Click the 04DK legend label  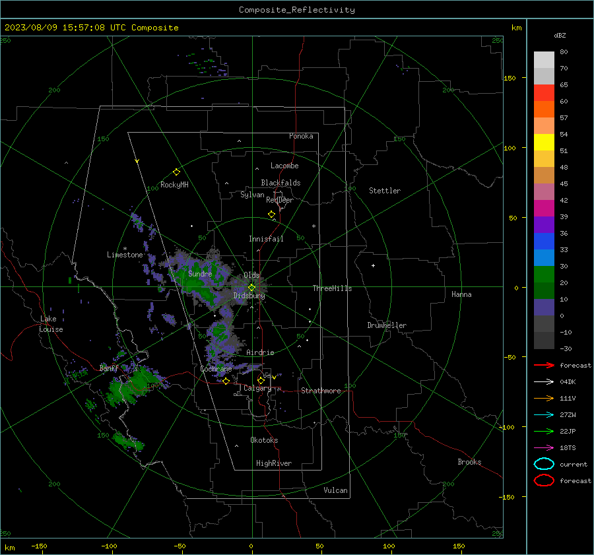tap(568, 381)
